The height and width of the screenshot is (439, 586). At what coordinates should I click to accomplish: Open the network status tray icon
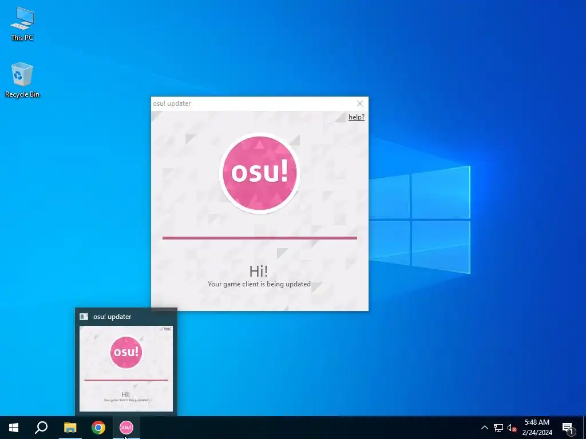coord(498,428)
